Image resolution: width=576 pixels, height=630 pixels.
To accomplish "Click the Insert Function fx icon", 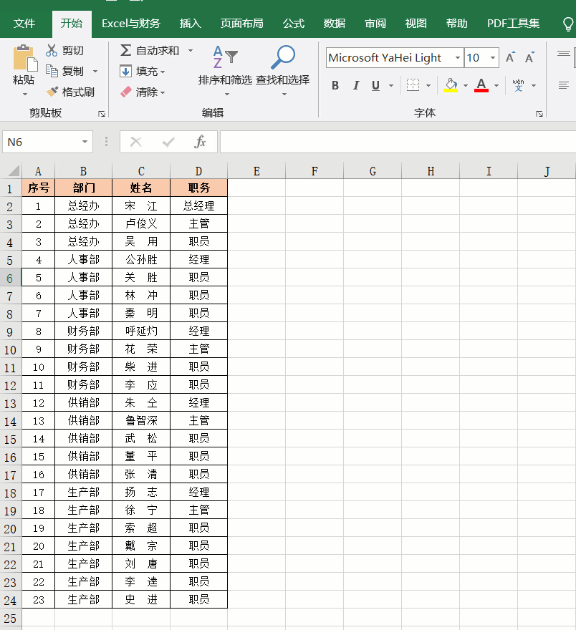I will (200, 142).
